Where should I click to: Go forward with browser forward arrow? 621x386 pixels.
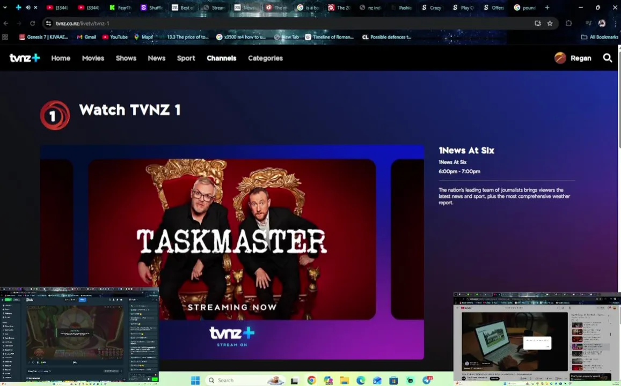pos(19,24)
